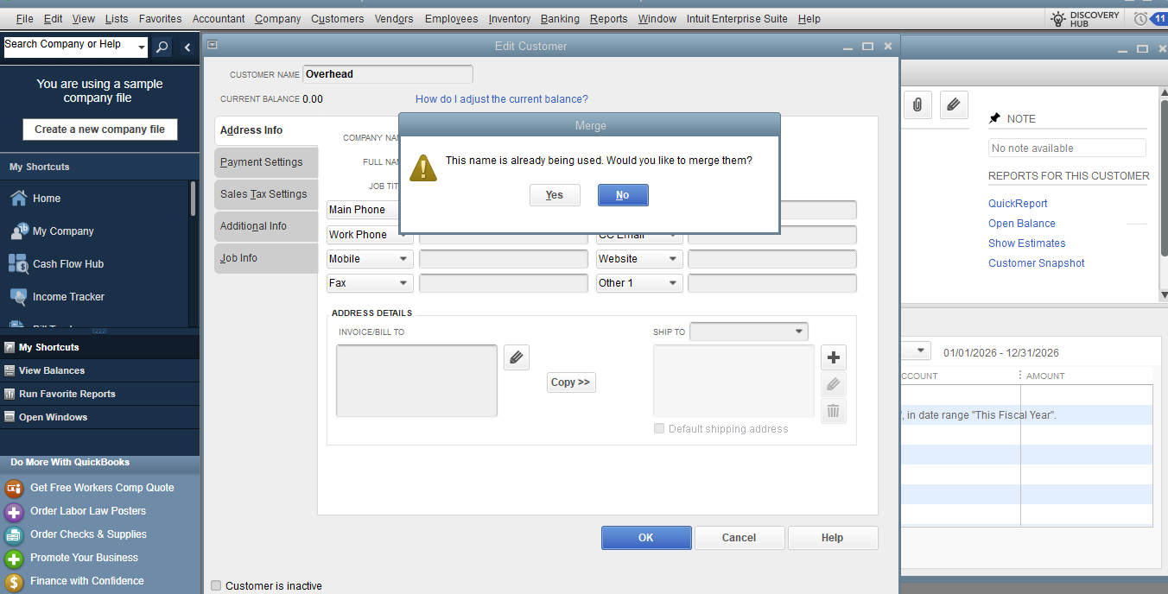Open the Other 1 type dropdown
1168x594 pixels.
[673, 283]
